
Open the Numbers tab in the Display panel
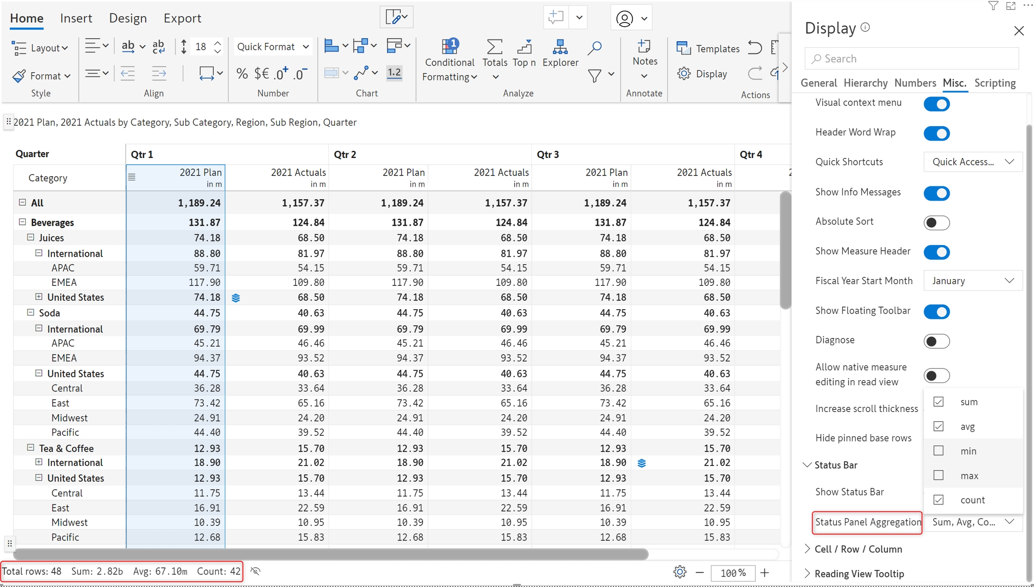pyautogui.click(x=915, y=83)
